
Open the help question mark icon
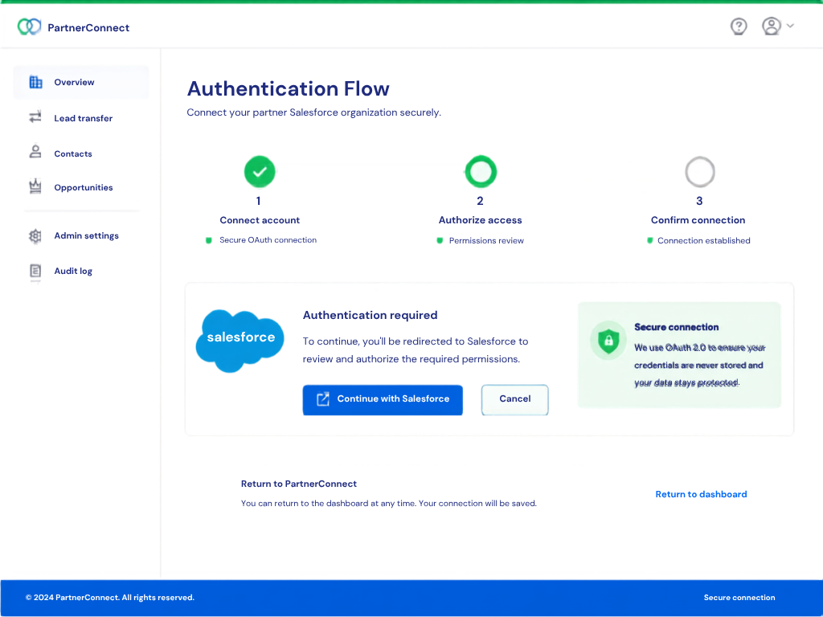739,27
